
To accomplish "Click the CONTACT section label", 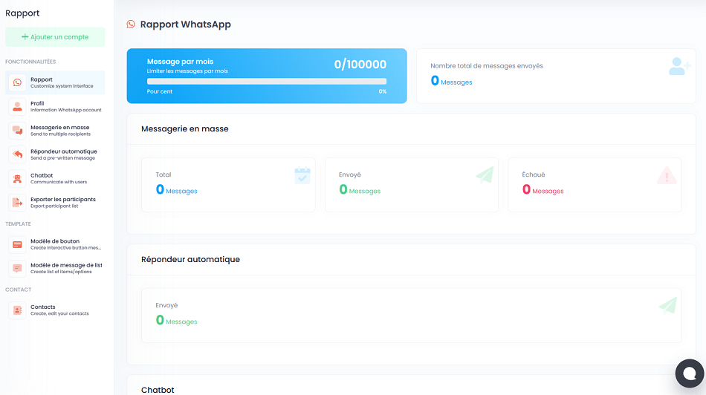I will 19,290.
